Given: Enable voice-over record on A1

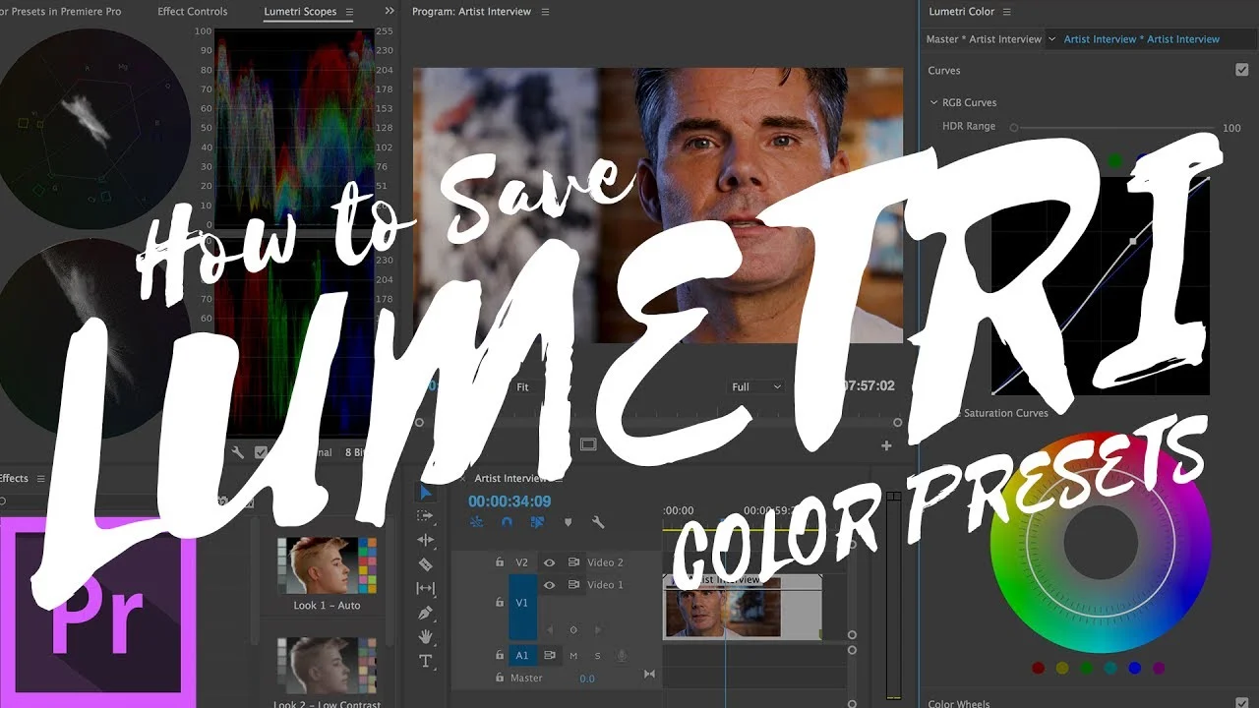Looking at the screenshot, I should pyautogui.click(x=622, y=655).
